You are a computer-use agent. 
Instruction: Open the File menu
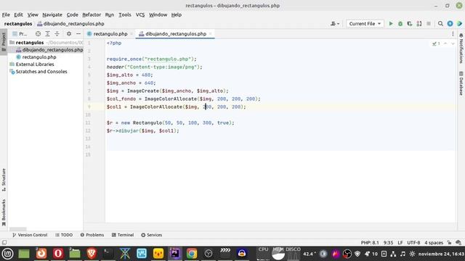(x=6, y=14)
